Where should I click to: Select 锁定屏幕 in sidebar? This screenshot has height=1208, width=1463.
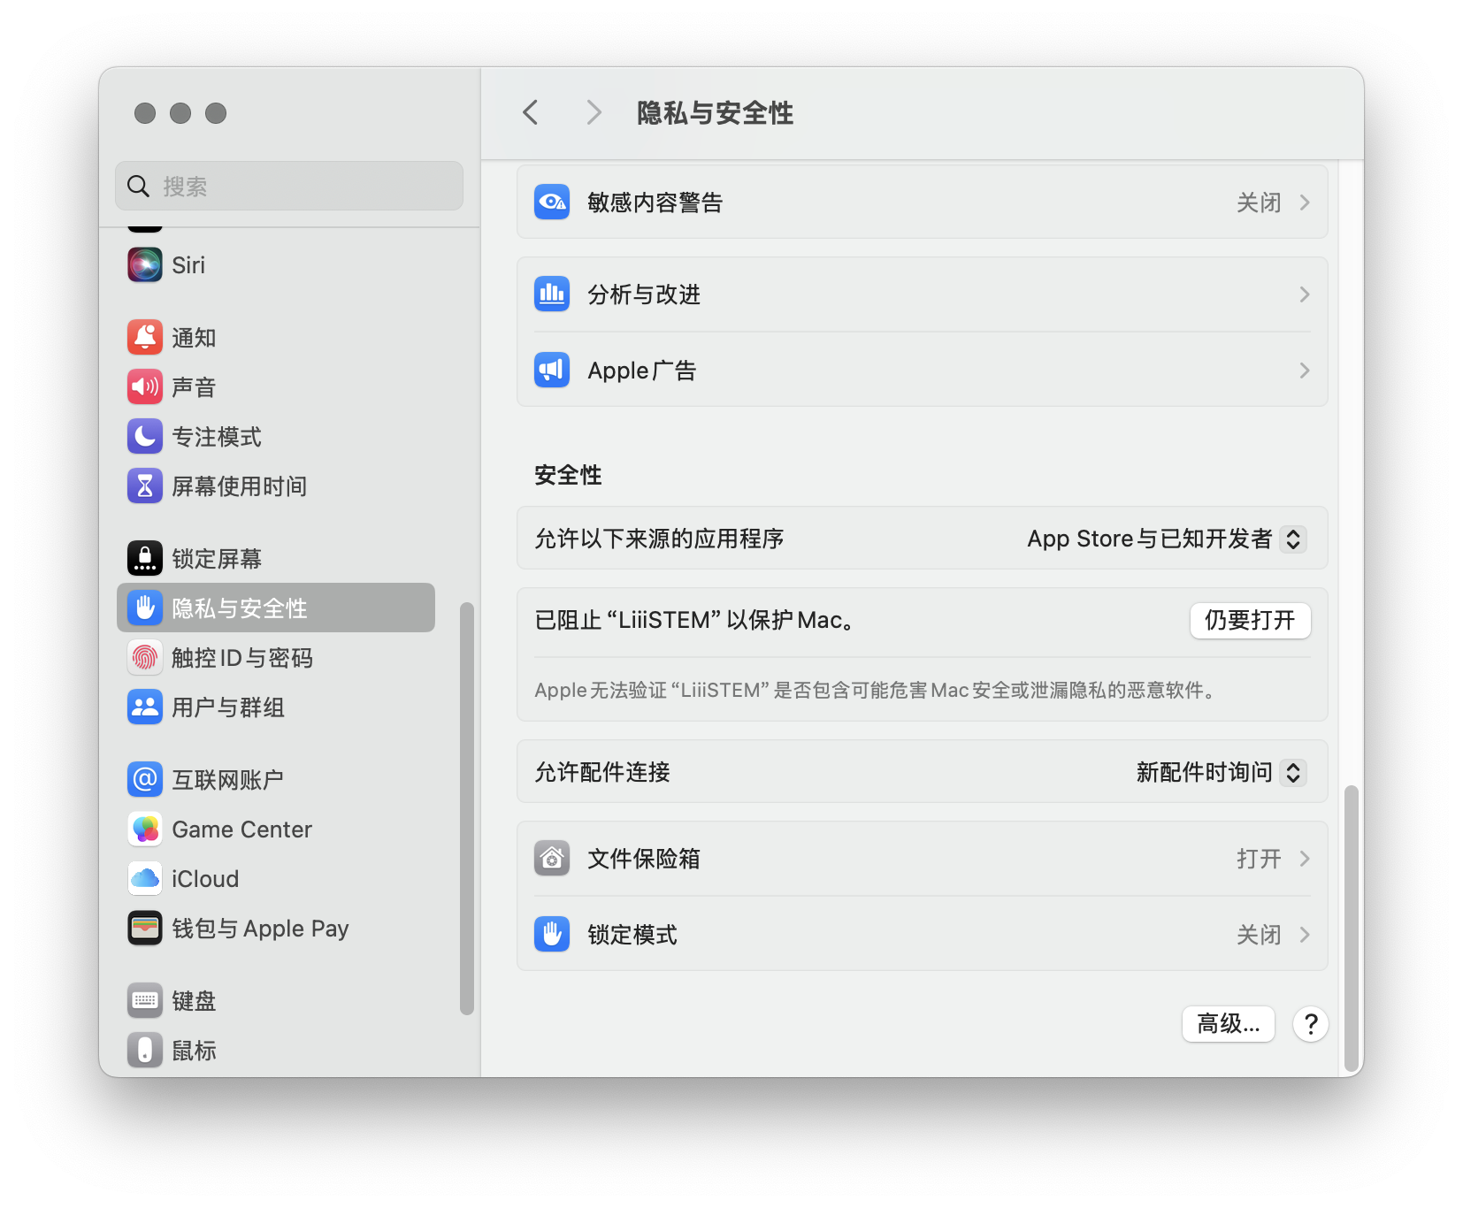click(x=217, y=559)
